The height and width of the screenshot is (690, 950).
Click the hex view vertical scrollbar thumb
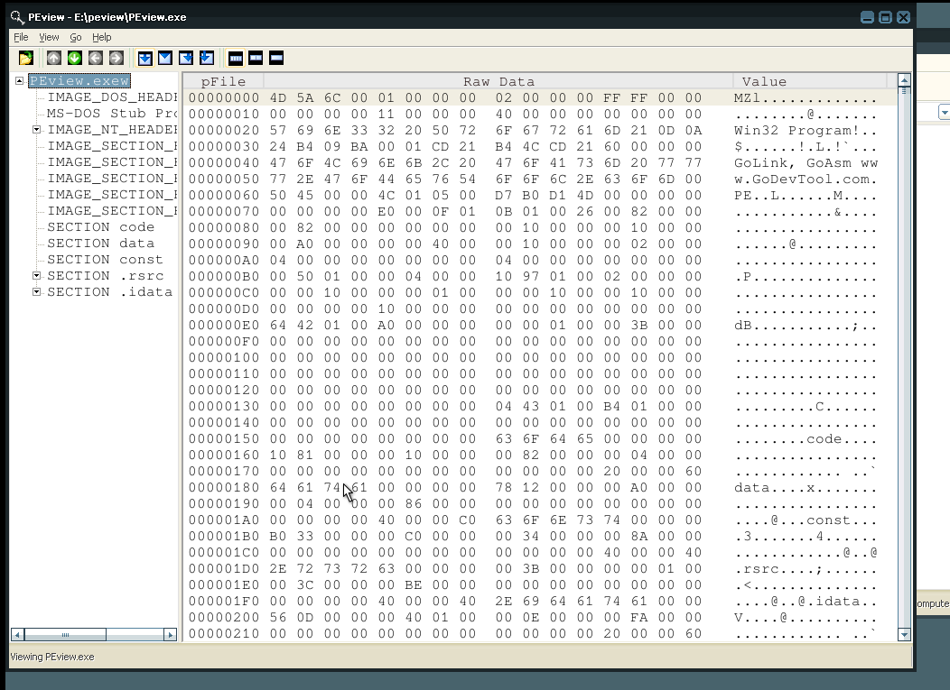point(904,91)
